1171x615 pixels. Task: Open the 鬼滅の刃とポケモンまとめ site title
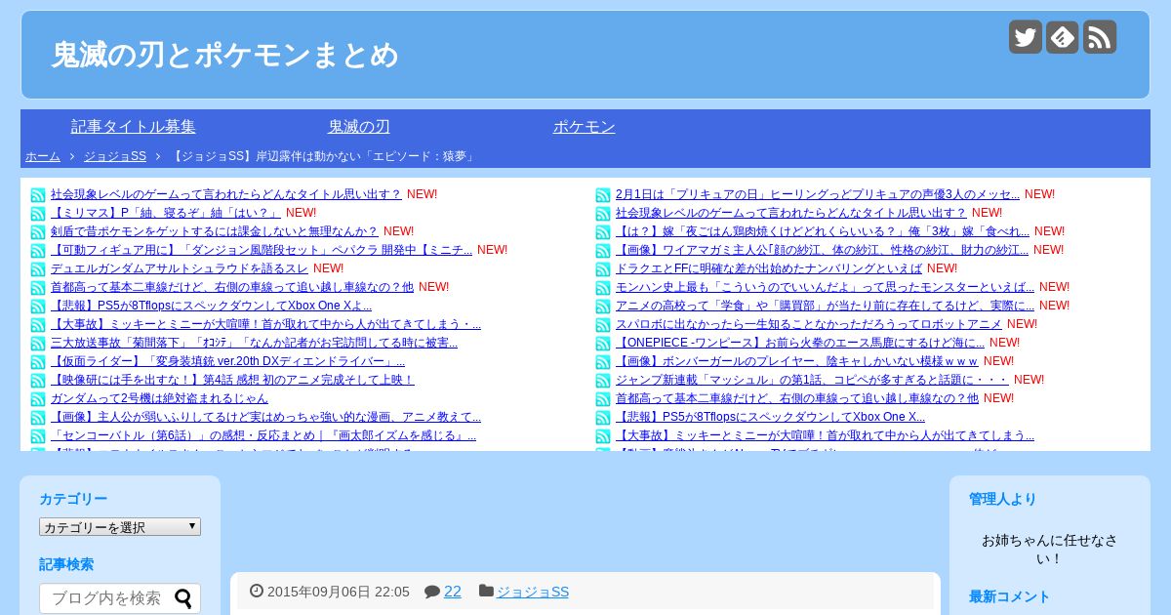[x=225, y=55]
